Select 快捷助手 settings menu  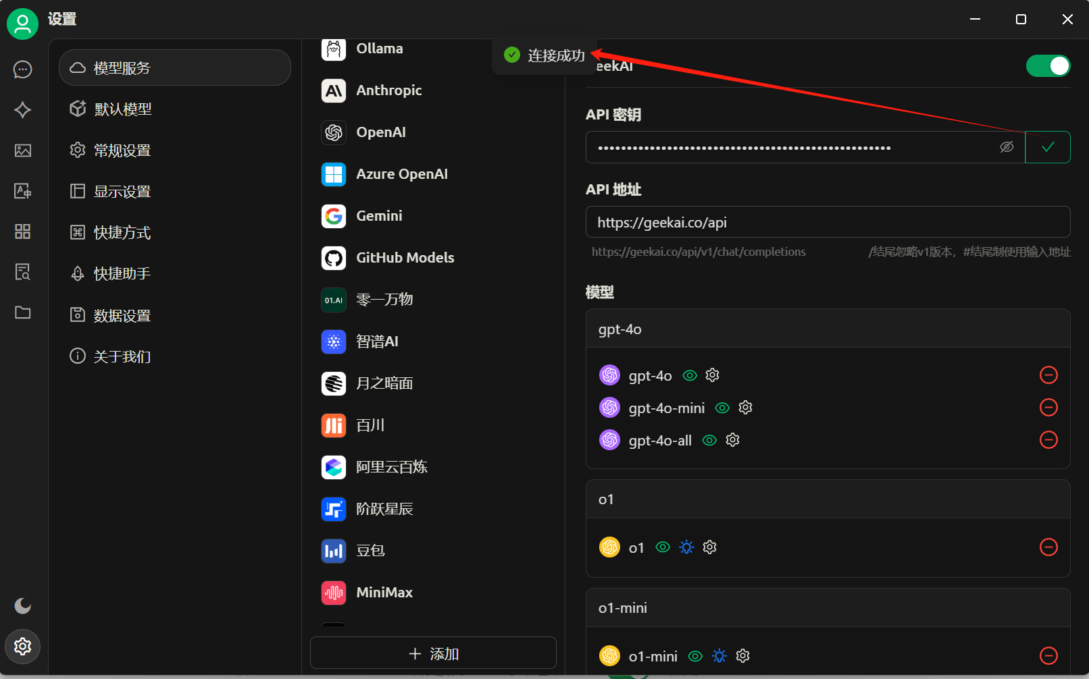coord(175,273)
